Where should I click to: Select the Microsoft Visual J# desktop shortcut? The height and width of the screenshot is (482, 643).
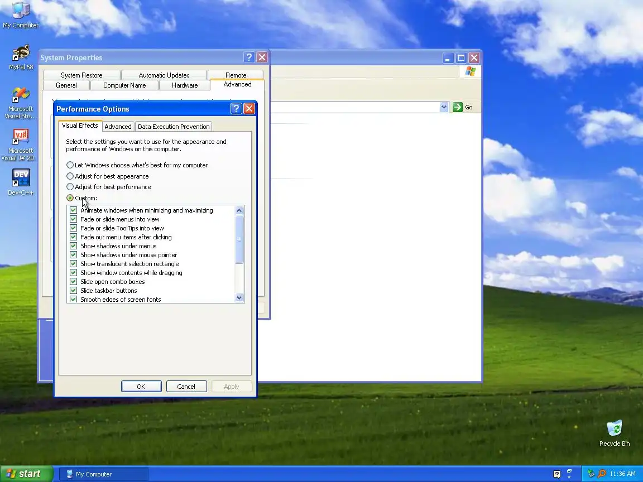pos(20,144)
